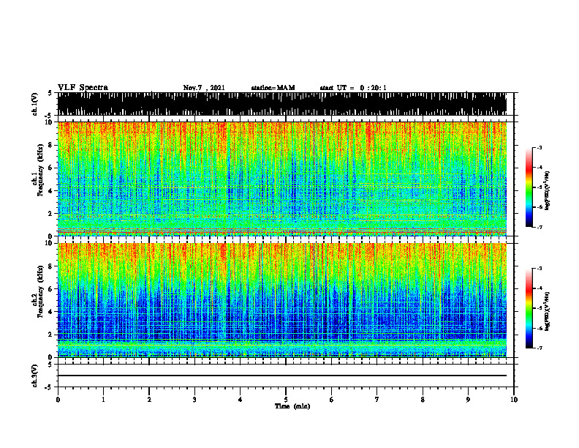Click time axis tick label "8"
579x448 pixels.
tap(423, 400)
